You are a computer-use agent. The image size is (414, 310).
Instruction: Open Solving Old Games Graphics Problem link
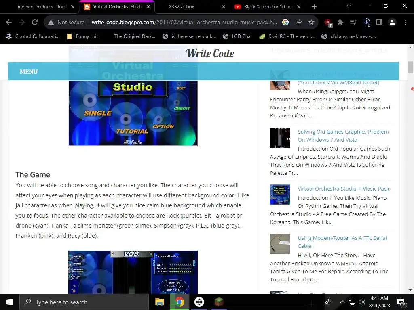click(343, 136)
